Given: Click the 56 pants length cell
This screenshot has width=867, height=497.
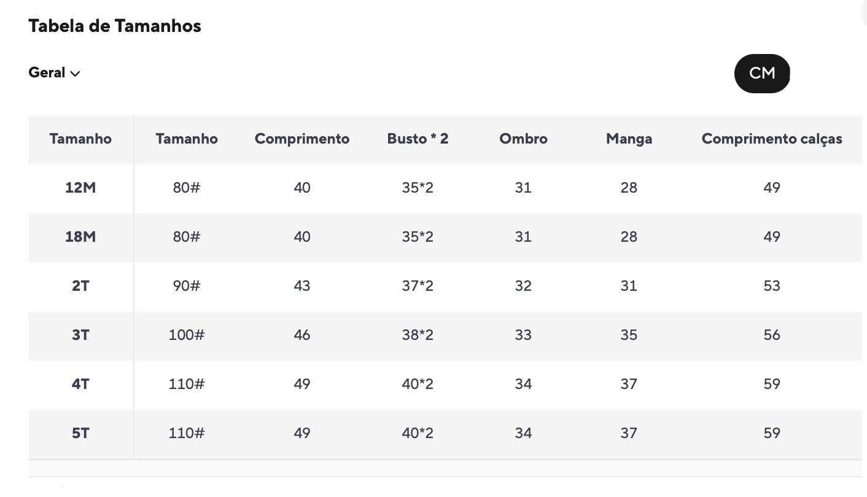Looking at the screenshot, I should pos(771,335).
